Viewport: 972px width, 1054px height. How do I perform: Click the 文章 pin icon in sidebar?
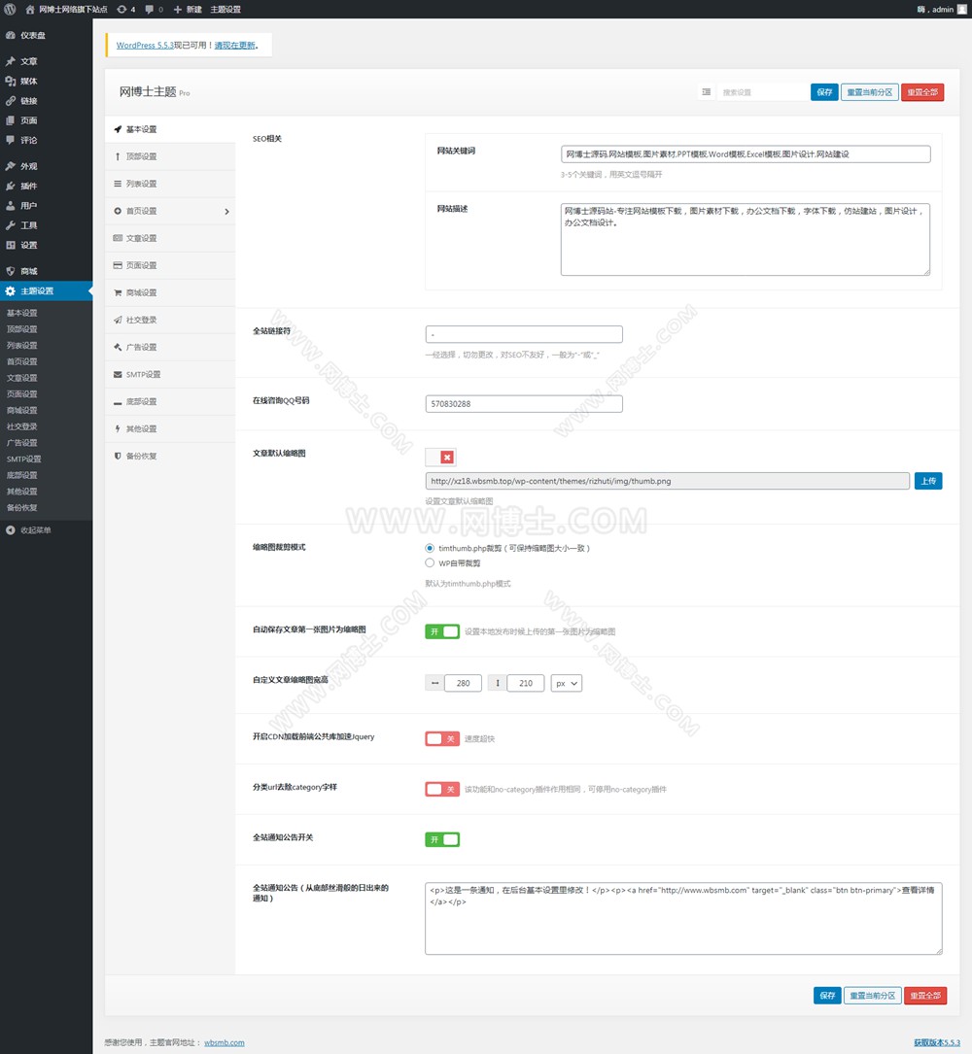click(x=10, y=61)
